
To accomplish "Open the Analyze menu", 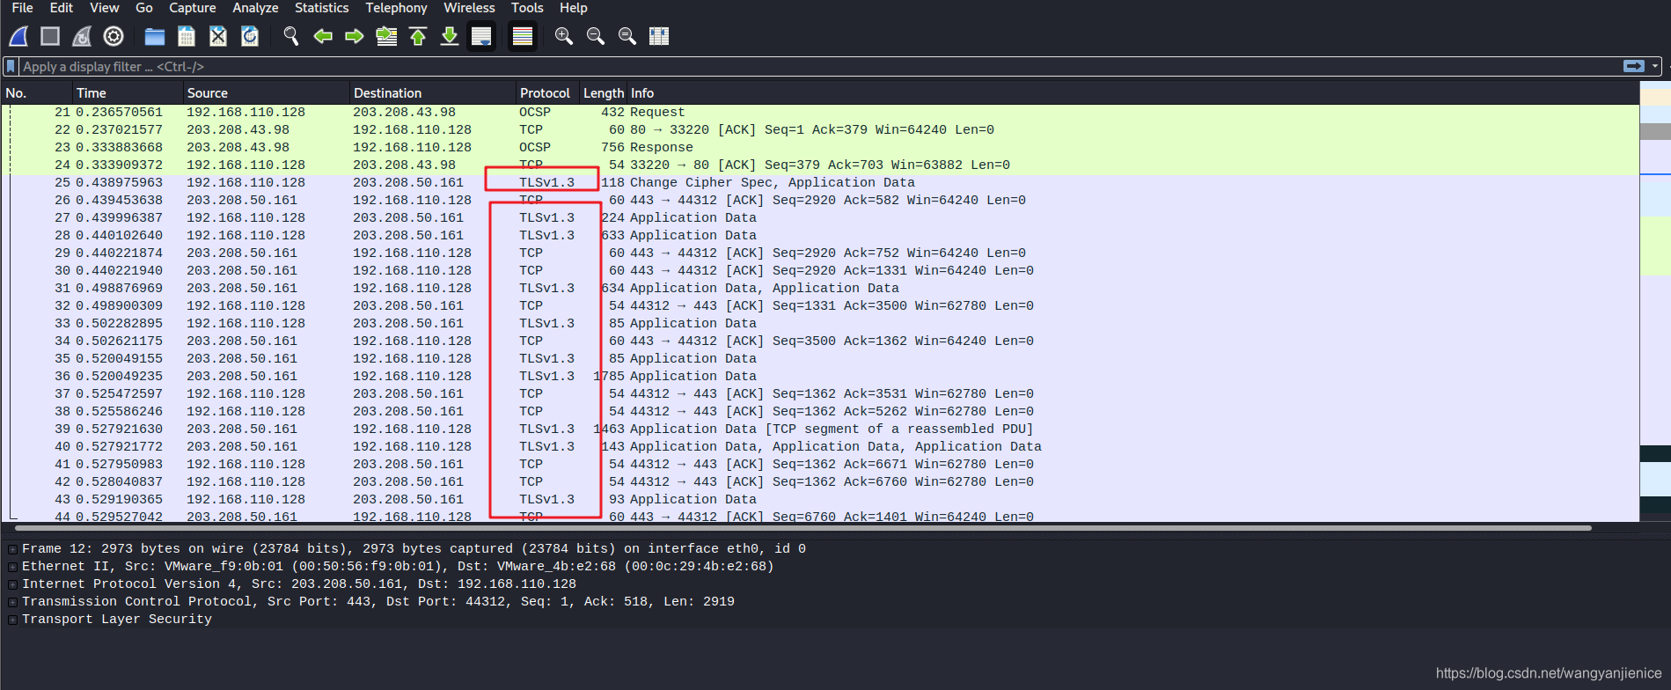I will click(x=255, y=8).
